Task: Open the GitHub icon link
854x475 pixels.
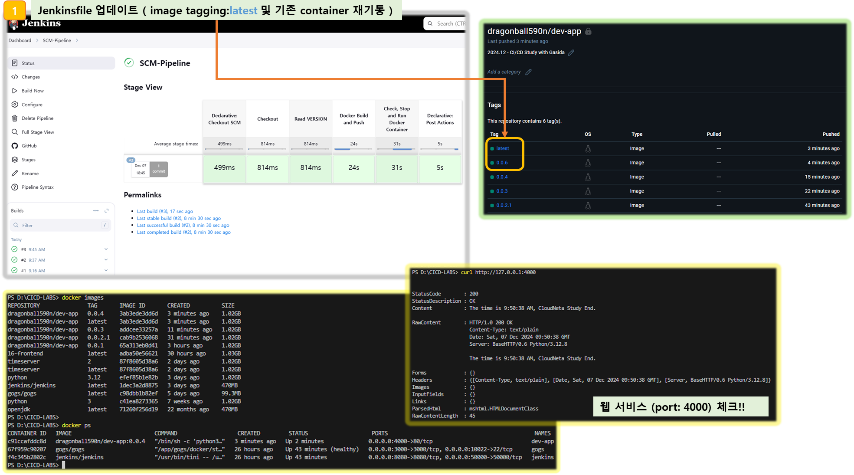Action: [x=15, y=146]
